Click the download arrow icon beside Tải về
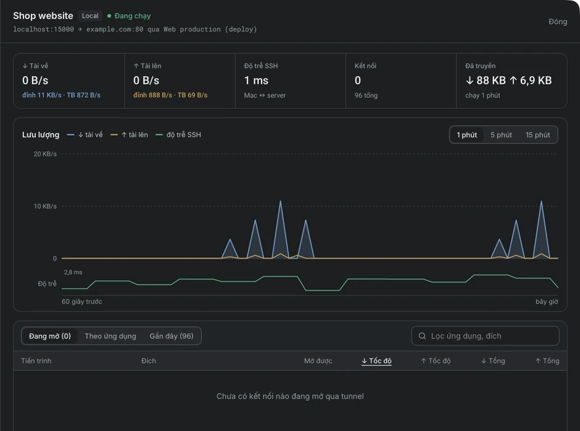 coord(25,66)
